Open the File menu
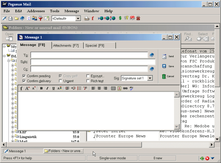 click(6, 11)
